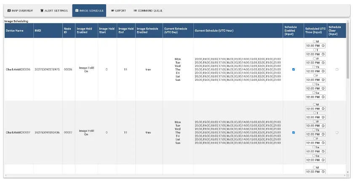Viewport: 353px width, 181px height.
Task: Open clock picker for CharlotteMC00007 Thursday time
Action: click(x=323, y=134)
